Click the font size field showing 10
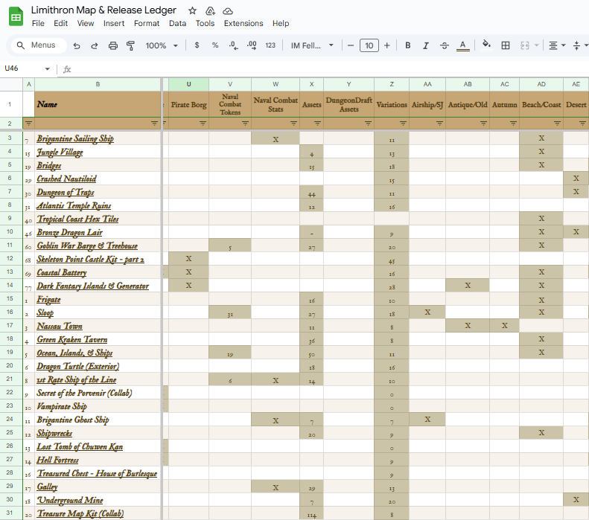This screenshot has height=520, width=589. (x=369, y=45)
